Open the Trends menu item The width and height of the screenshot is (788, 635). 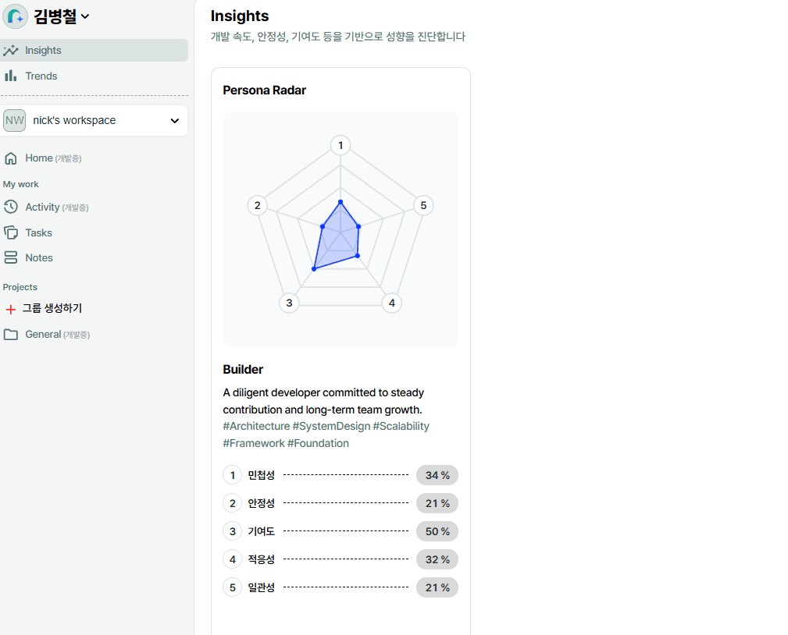41,76
